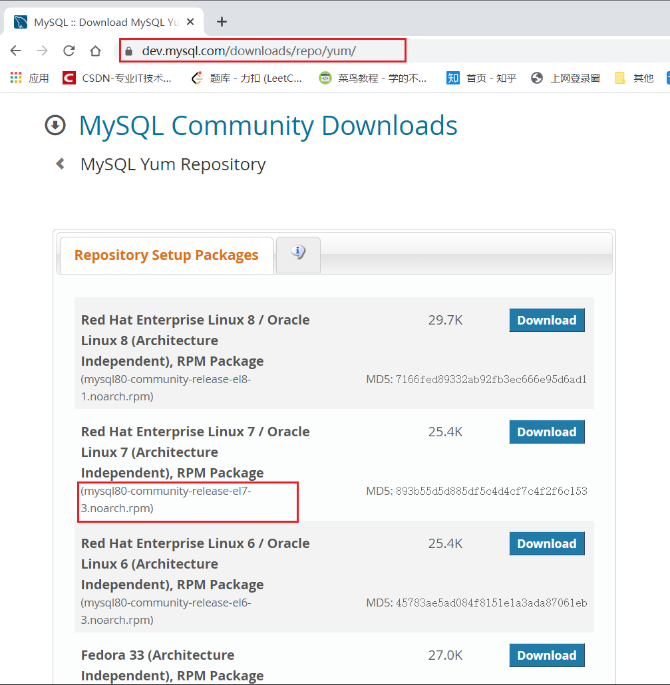Expand the 其他 bookmarks folder
The width and height of the screenshot is (670, 685).
tap(634, 78)
